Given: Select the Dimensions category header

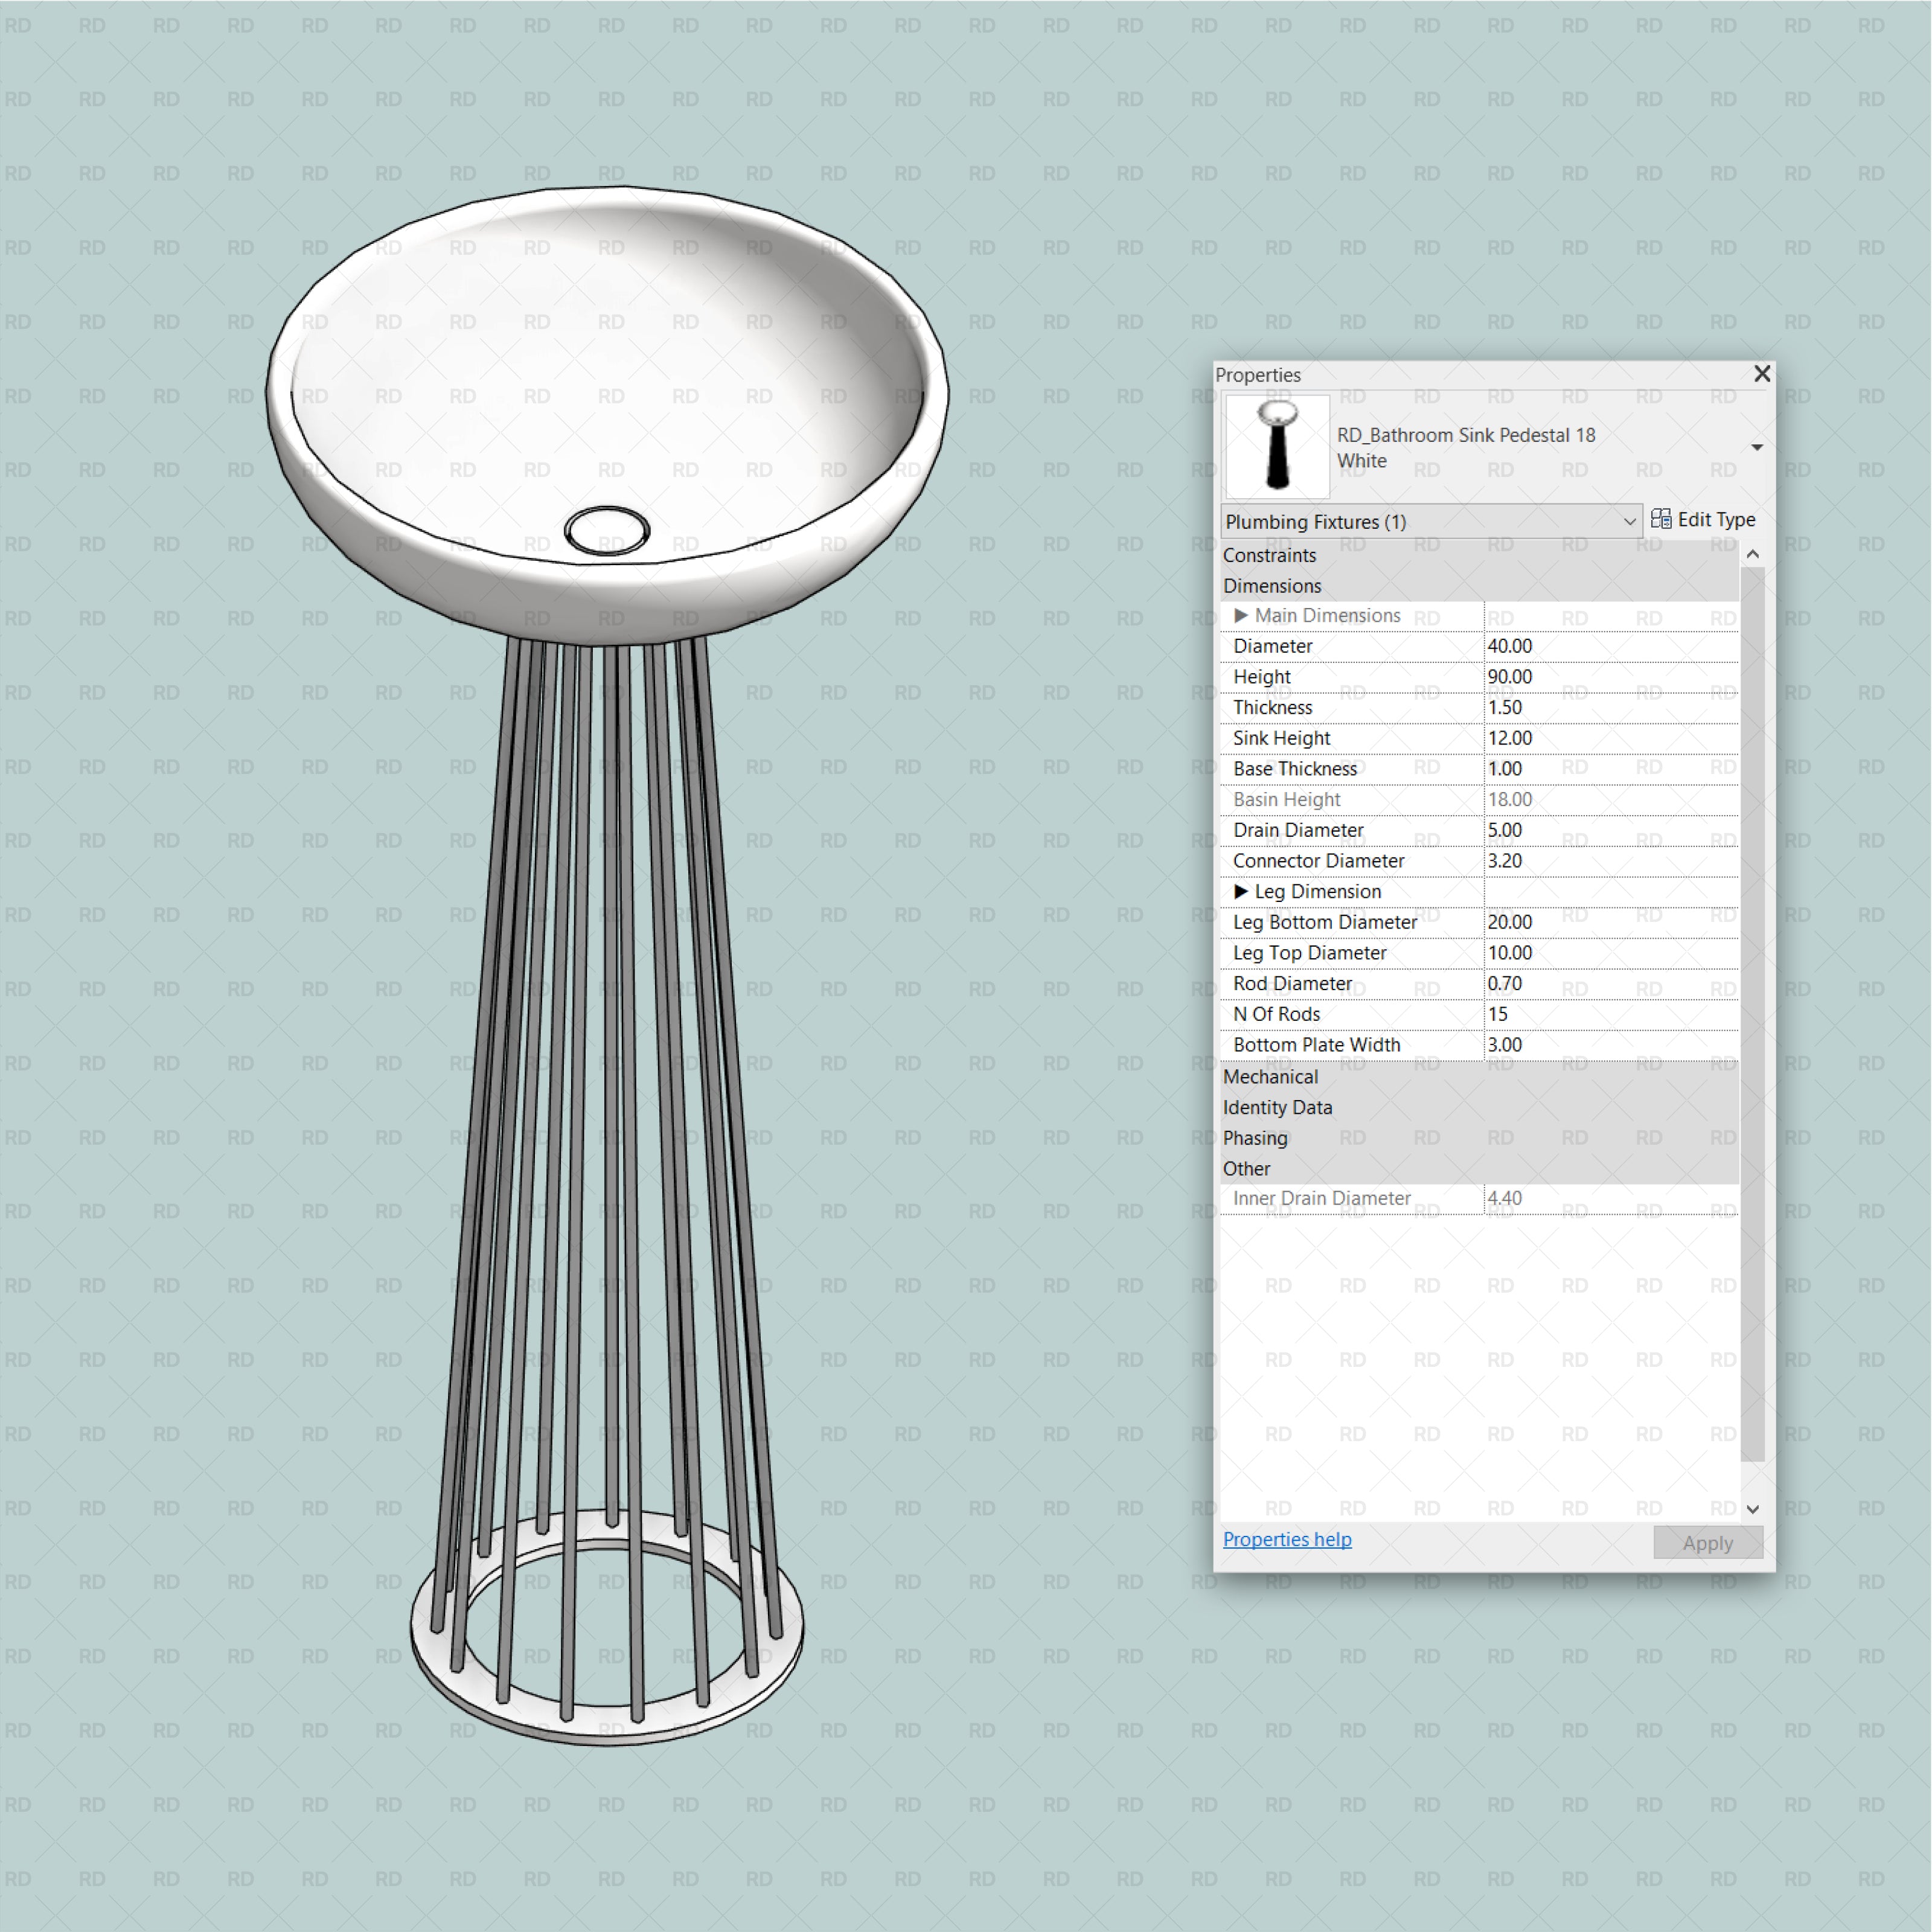Looking at the screenshot, I should pos(1272,586).
